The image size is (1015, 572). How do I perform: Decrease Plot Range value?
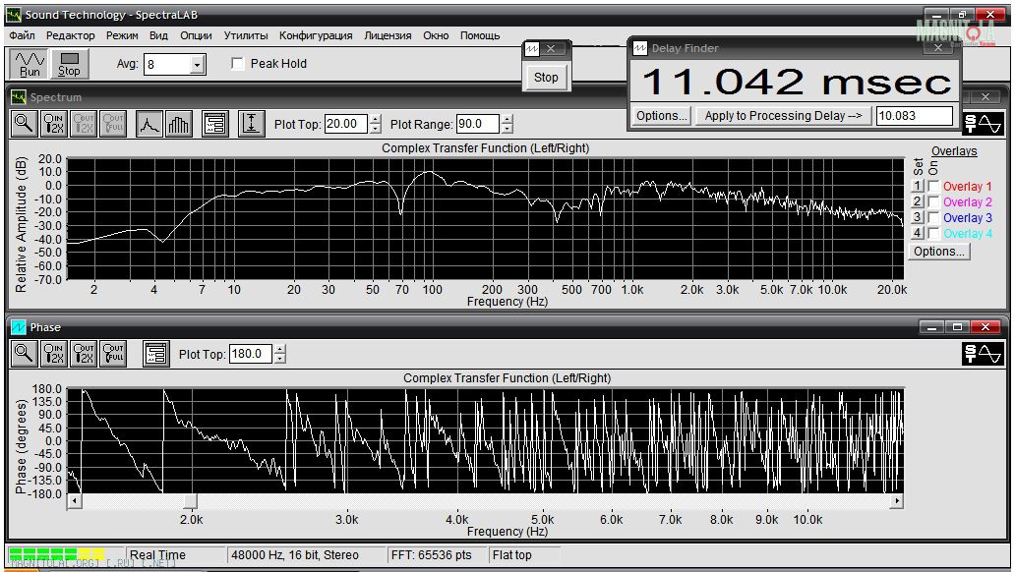tap(507, 128)
